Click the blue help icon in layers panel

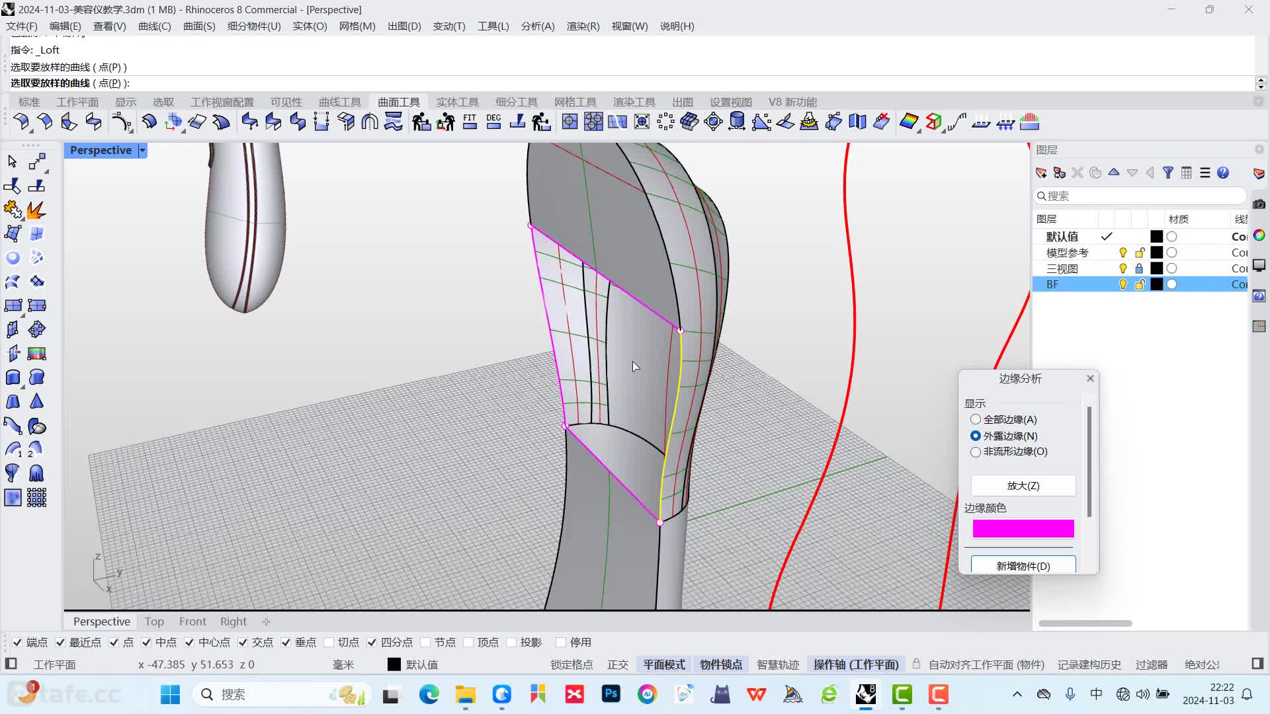tap(1223, 173)
